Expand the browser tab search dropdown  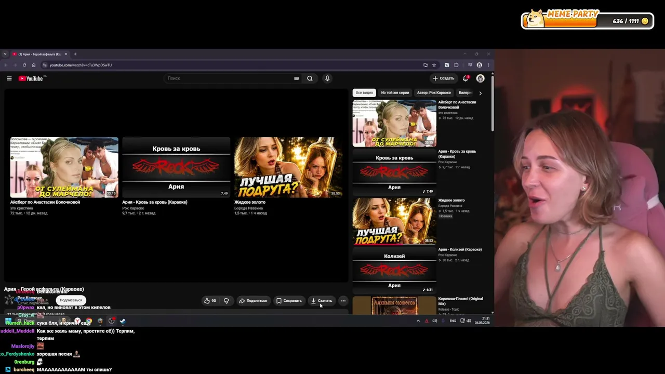[5, 54]
